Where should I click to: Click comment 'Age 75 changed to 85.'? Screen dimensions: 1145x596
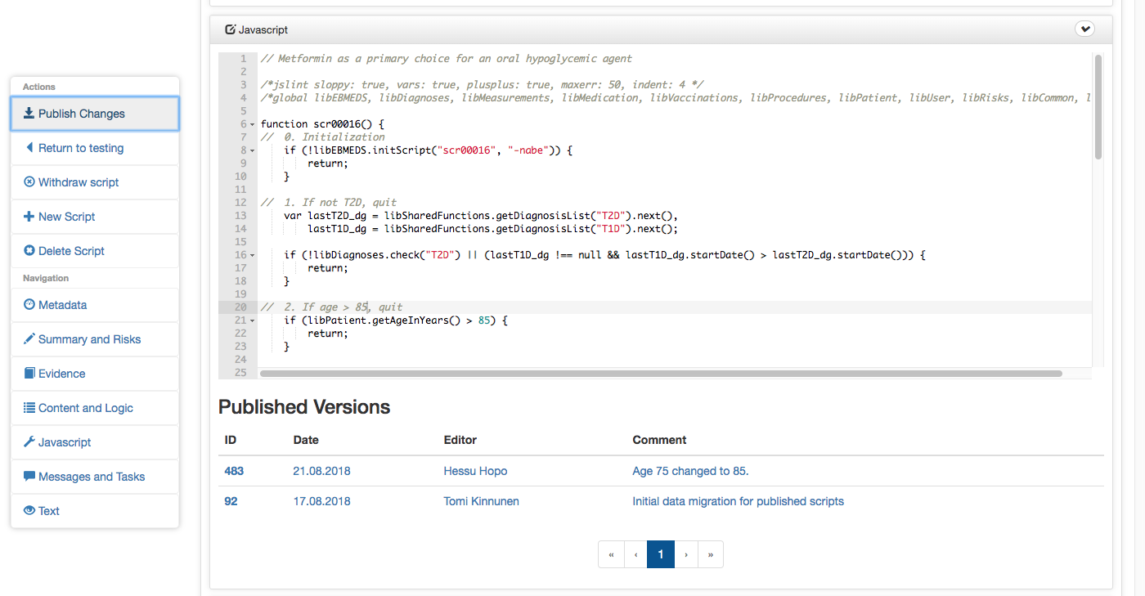point(690,471)
